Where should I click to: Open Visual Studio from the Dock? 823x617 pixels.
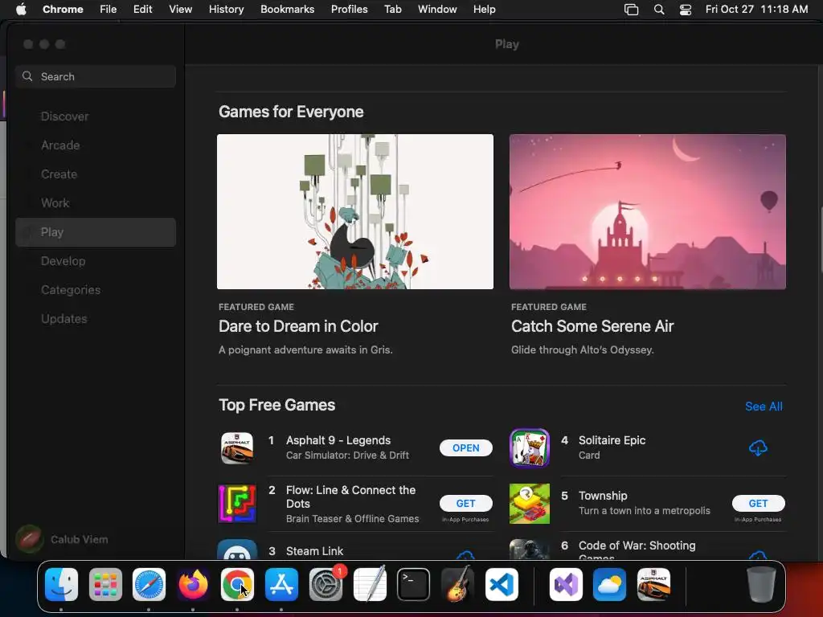point(566,585)
